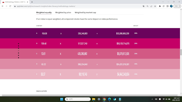View site security lock info
The image size is (182, 102).
(15, 6)
